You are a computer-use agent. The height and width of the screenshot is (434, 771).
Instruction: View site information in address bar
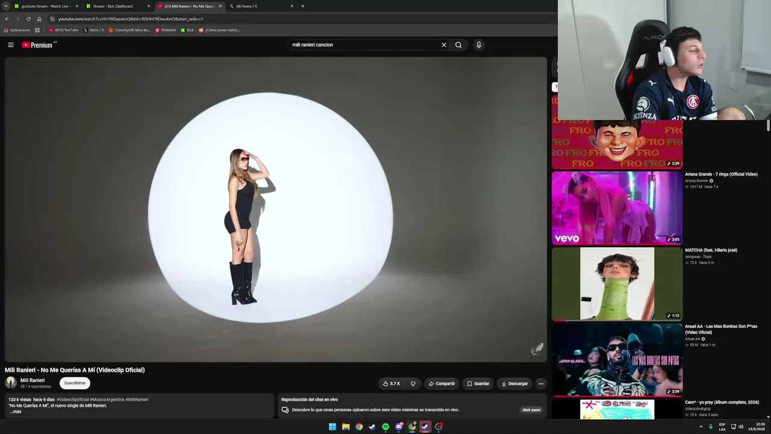tap(52, 19)
